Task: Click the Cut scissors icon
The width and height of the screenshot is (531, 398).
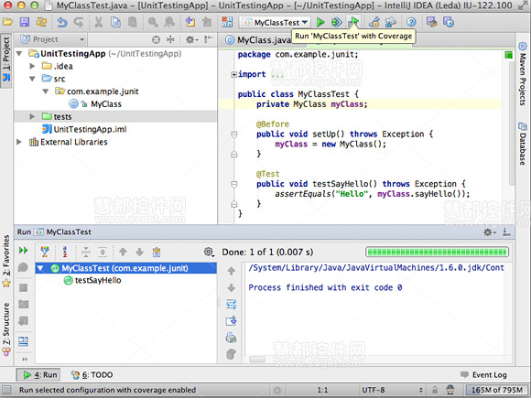Action: pos(99,22)
